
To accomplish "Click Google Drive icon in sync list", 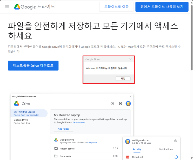I will (56, 140).
